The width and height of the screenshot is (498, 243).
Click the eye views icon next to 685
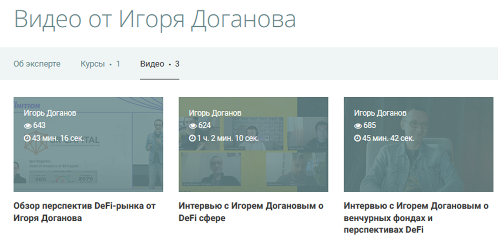(358, 126)
